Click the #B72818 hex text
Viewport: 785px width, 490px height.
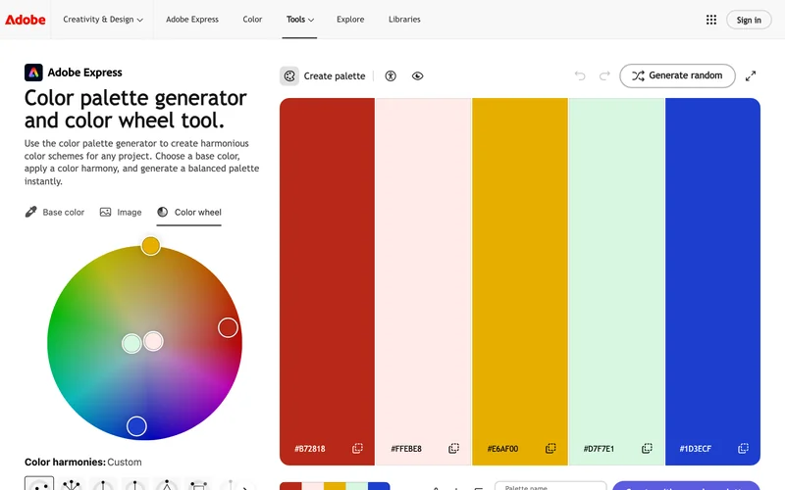pos(310,449)
